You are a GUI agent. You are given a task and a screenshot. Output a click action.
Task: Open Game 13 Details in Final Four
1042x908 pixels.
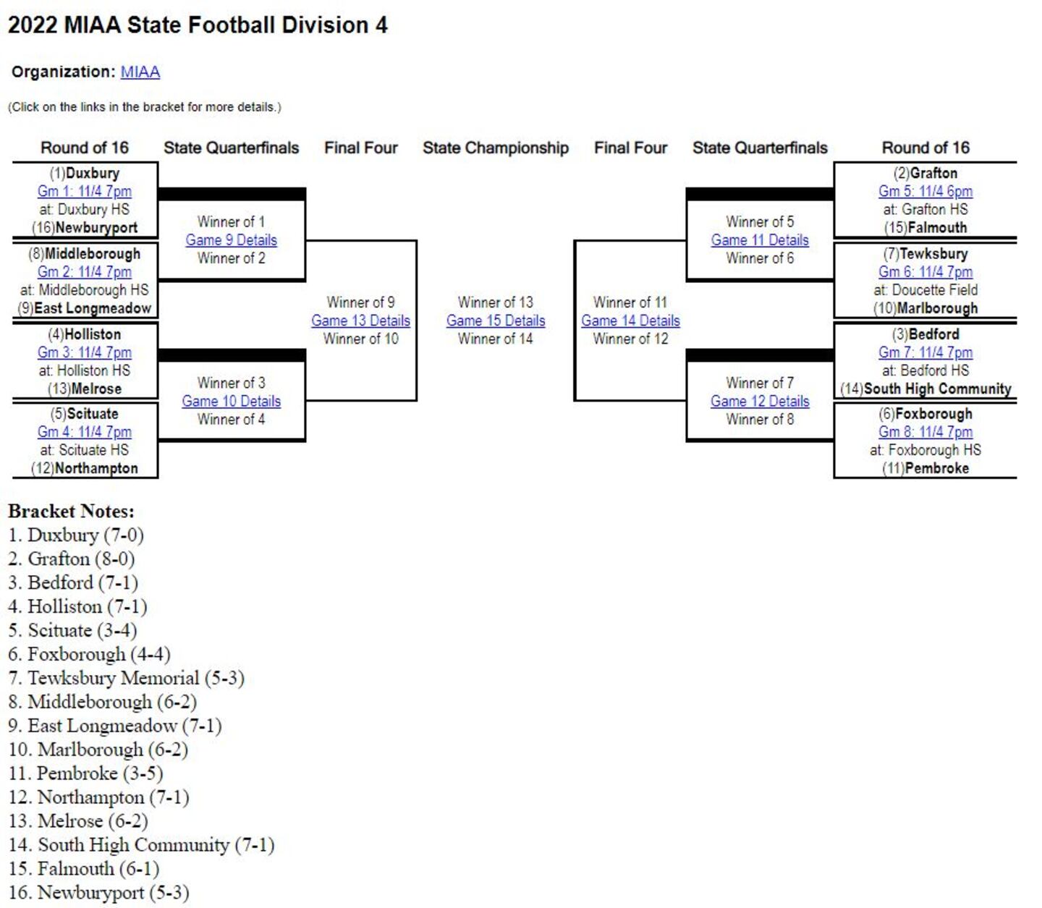(360, 321)
